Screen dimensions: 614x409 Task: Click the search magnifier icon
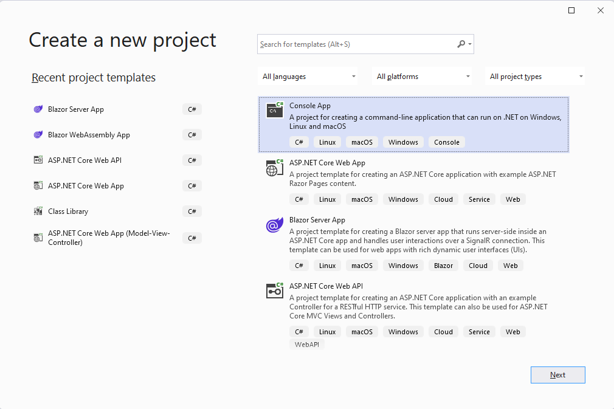click(461, 44)
